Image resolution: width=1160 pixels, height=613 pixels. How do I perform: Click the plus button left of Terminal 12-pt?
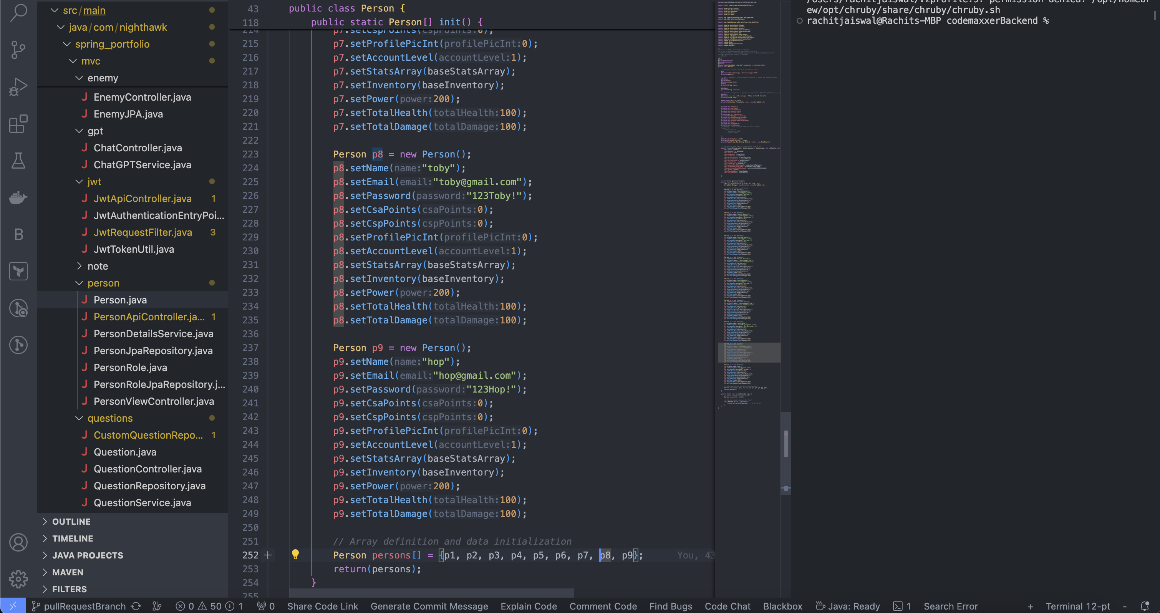1030,607
